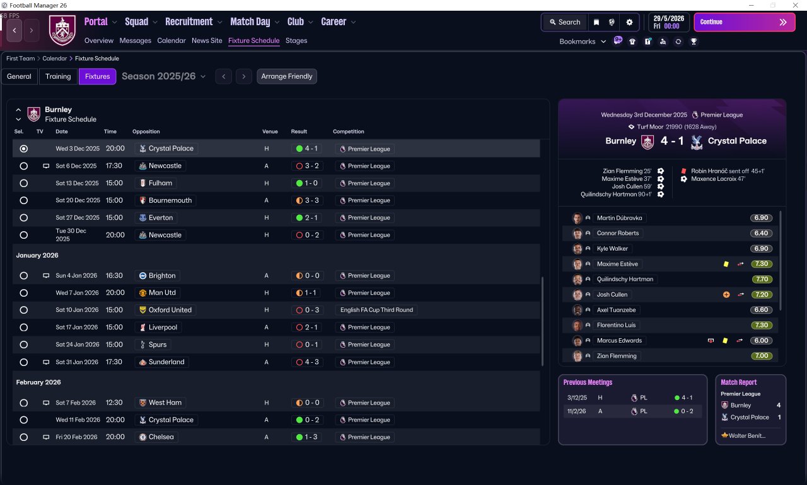Select the radio button for the Fulham fixture
This screenshot has width=807, height=485.
24,183
